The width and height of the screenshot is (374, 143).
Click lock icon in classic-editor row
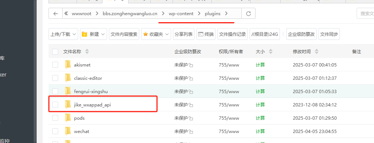191,78
